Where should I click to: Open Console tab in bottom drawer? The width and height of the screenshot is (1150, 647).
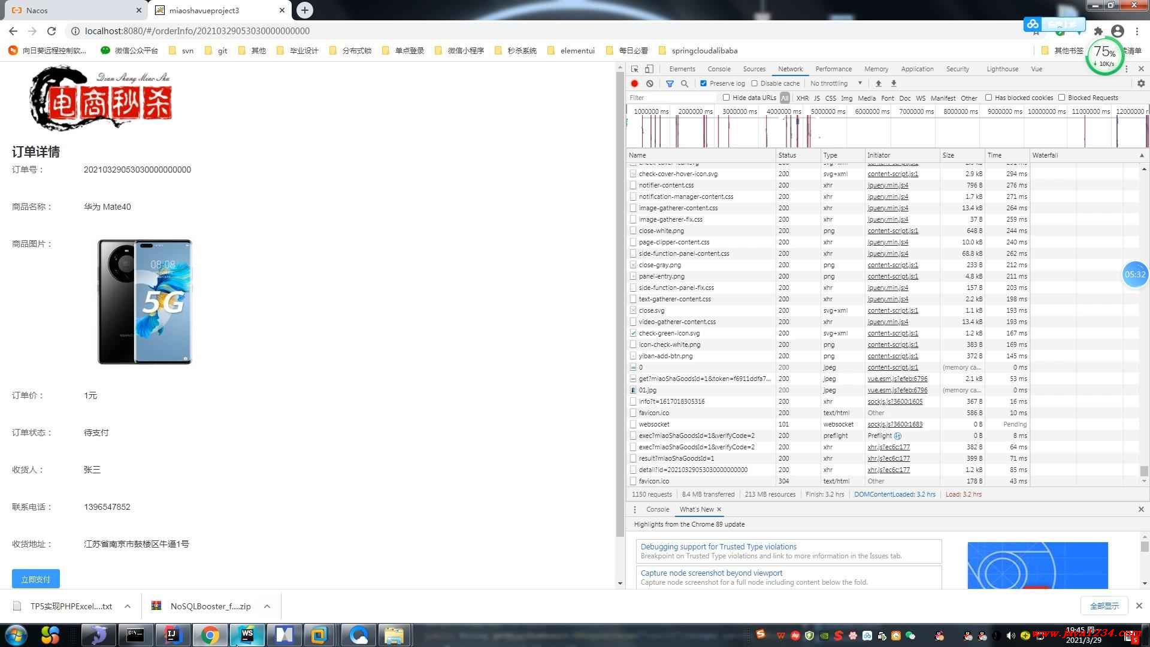click(x=657, y=509)
